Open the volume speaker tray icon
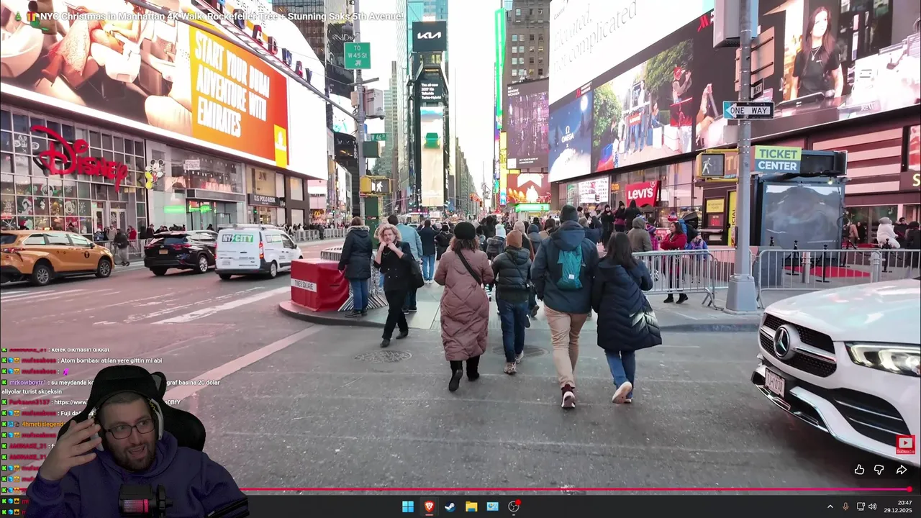 [873, 506]
